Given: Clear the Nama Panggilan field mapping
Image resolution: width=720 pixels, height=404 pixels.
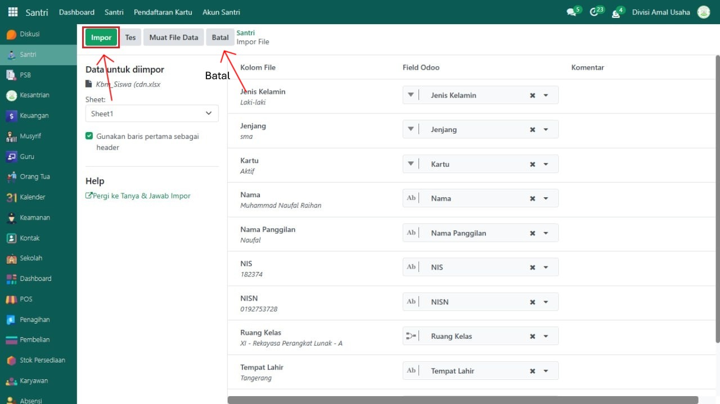Looking at the screenshot, I should pyautogui.click(x=532, y=233).
